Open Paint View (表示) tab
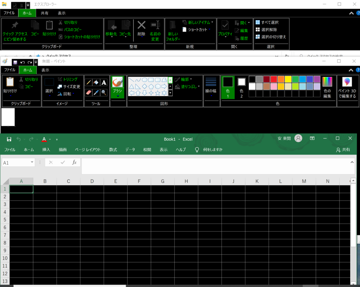The image size is (360, 287). coord(45,70)
